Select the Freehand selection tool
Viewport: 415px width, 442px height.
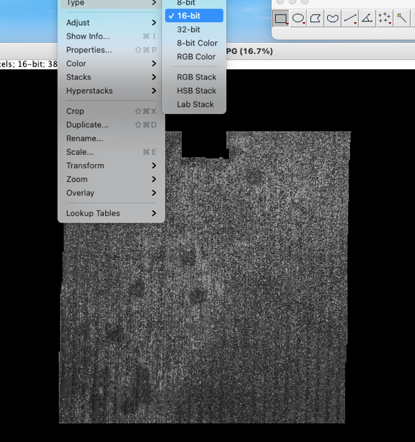pyautogui.click(x=333, y=19)
